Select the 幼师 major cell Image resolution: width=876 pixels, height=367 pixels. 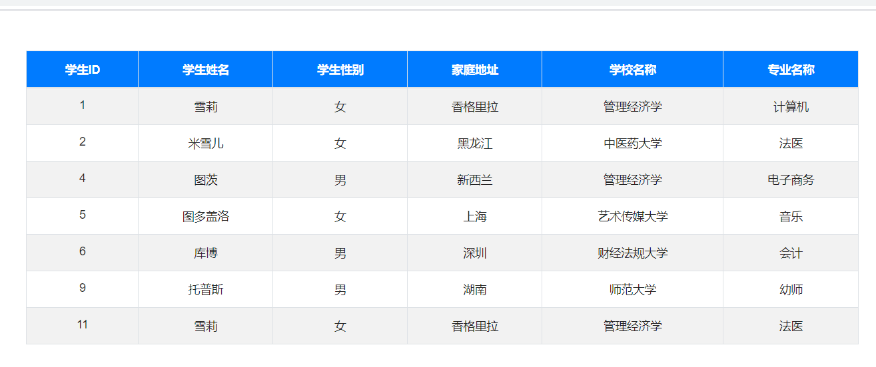point(791,289)
